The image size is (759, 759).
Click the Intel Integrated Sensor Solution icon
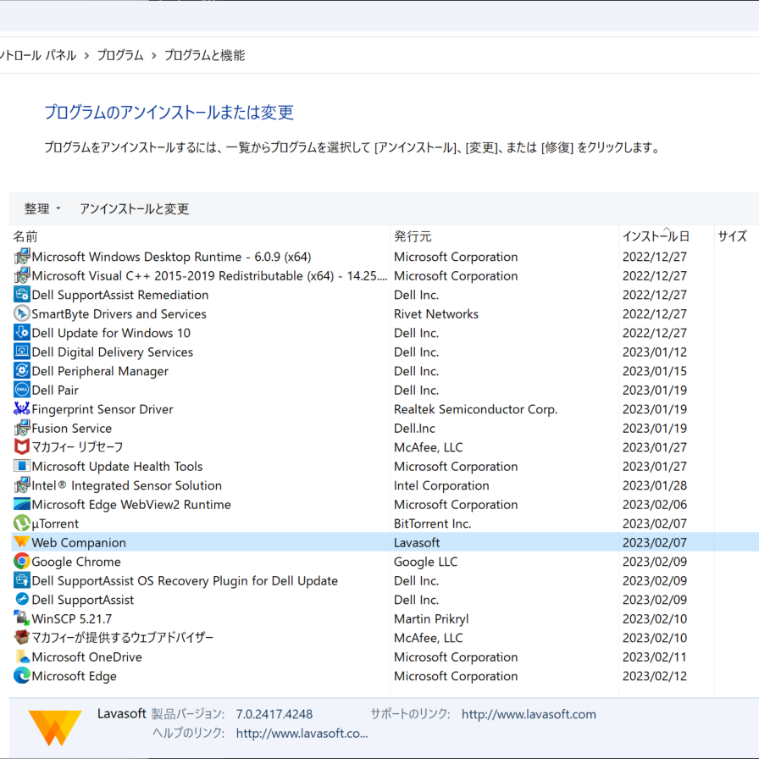coord(22,485)
